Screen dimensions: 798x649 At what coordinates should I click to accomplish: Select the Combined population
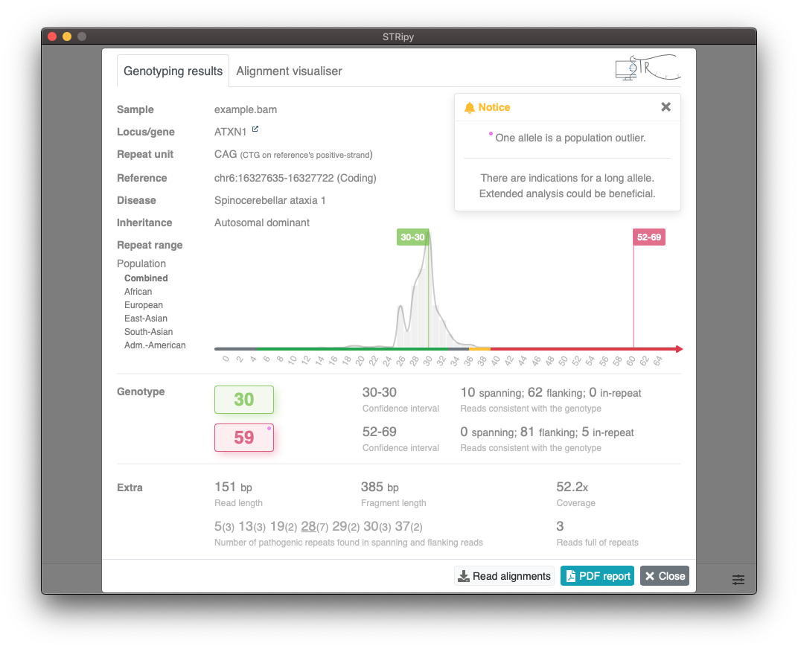(146, 278)
